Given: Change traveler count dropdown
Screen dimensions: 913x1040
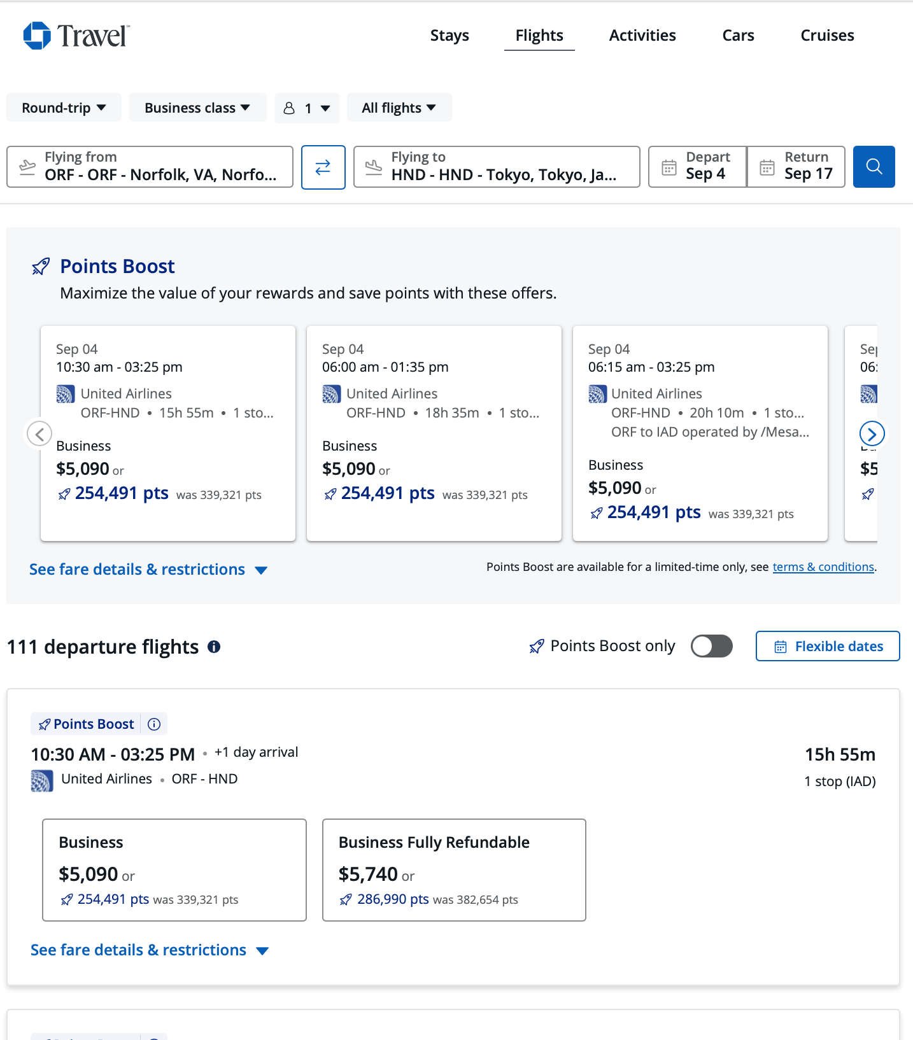Looking at the screenshot, I should click(x=307, y=108).
